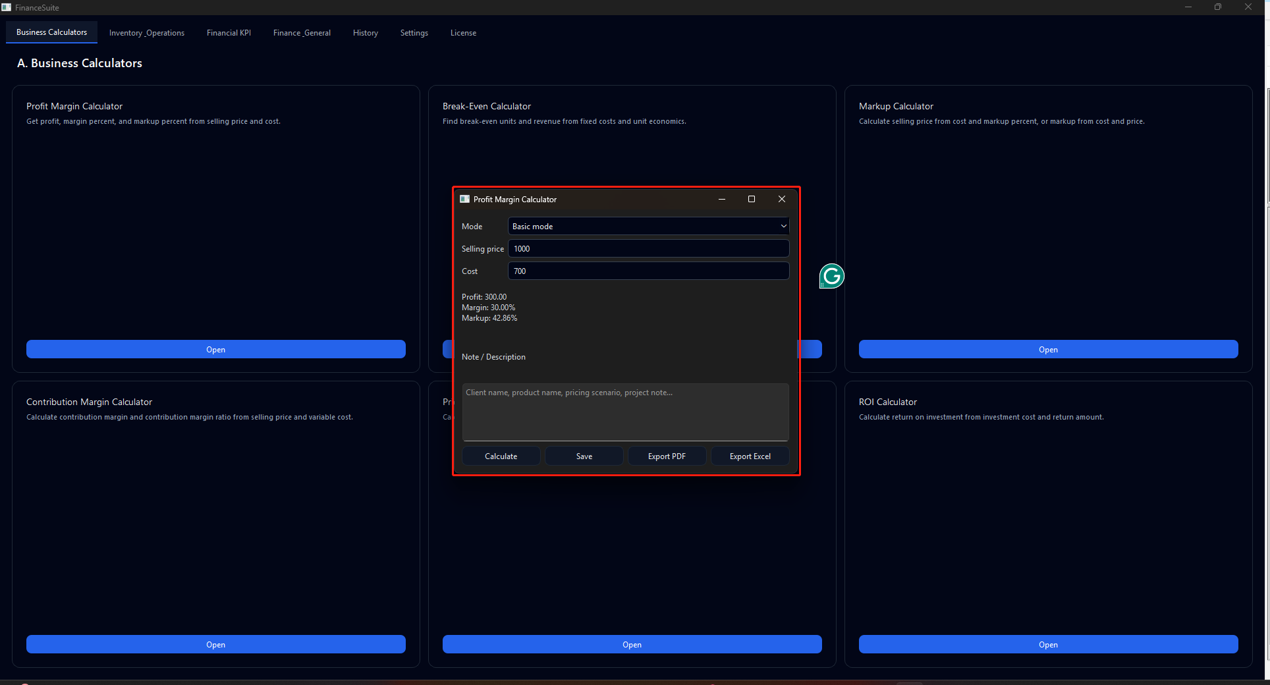
Task: Click the 'Profit: 300.00' result text
Action: coord(484,297)
